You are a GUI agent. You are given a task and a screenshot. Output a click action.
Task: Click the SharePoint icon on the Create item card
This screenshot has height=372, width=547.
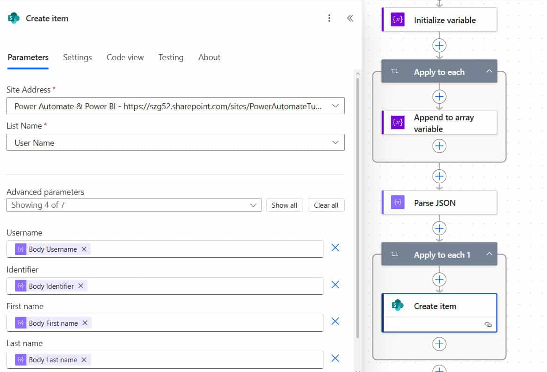click(398, 305)
